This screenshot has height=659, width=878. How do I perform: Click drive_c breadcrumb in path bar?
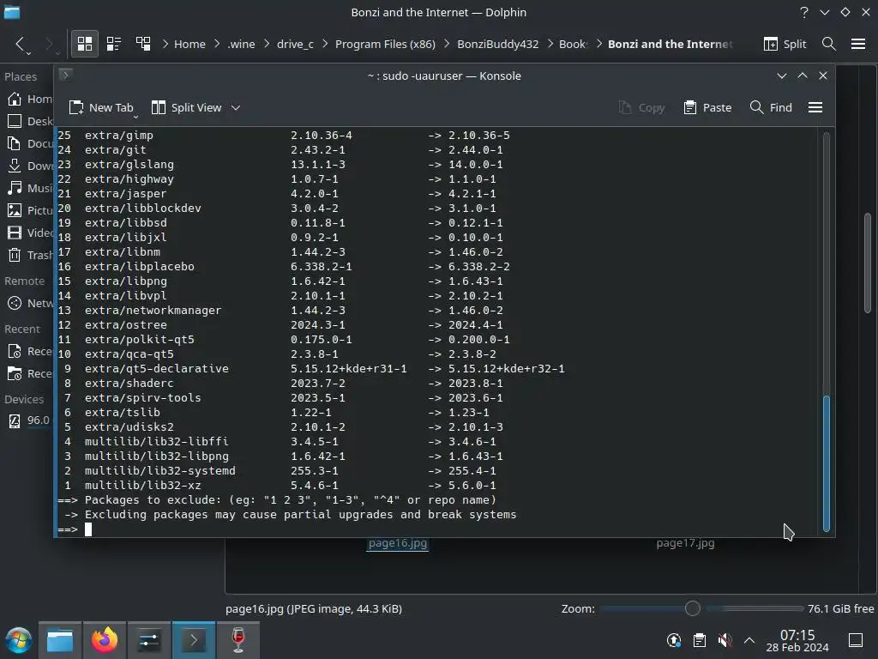[295, 44]
